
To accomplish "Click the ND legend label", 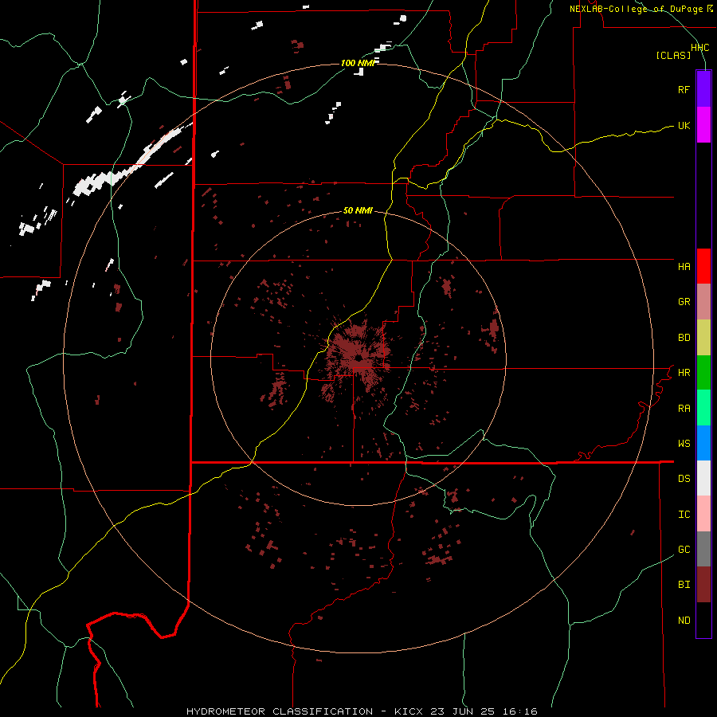I will pyautogui.click(x=684, y=621).
